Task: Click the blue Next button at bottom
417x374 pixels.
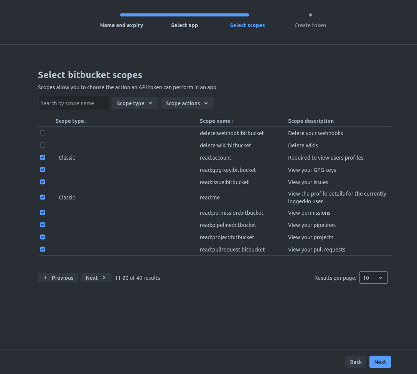Action: click(x=380, y=362)
